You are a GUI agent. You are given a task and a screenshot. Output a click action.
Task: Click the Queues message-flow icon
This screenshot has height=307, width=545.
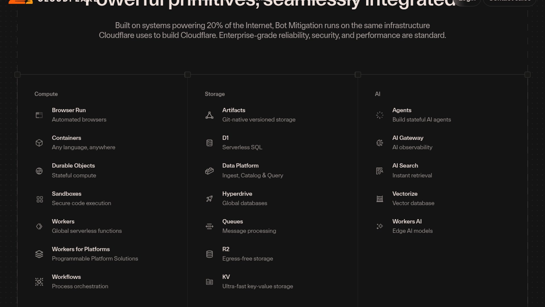pyautogui.click(x=209, y=226)
